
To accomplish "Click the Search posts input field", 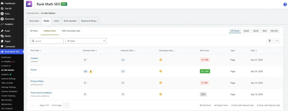I will click(x=47, y=41).
